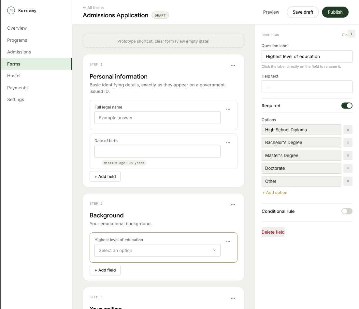Click the Date of birth label

click(x=106, y=140)
